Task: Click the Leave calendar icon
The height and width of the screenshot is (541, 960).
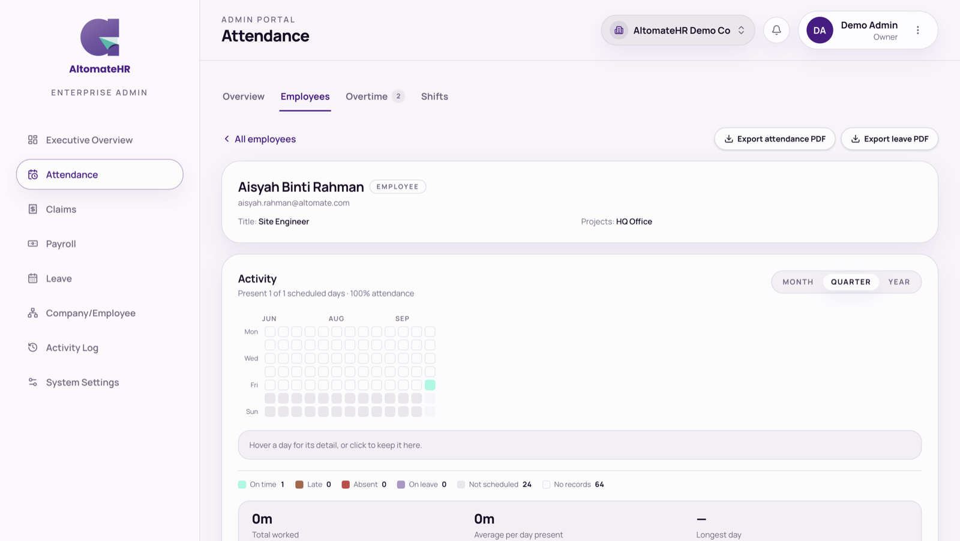Action: pyautogui.click(x=33, y=278)
